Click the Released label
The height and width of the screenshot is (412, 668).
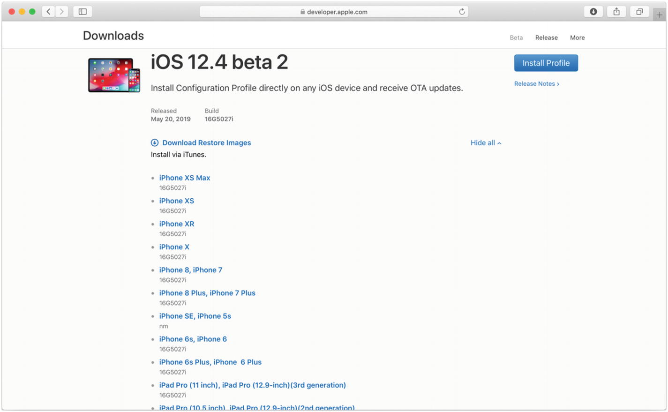tap(164, 111)
